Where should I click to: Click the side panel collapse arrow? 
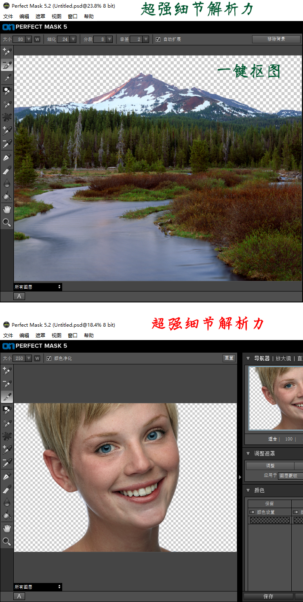240,477
